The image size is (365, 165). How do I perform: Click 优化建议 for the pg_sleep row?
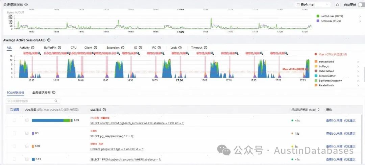(350, 133)
